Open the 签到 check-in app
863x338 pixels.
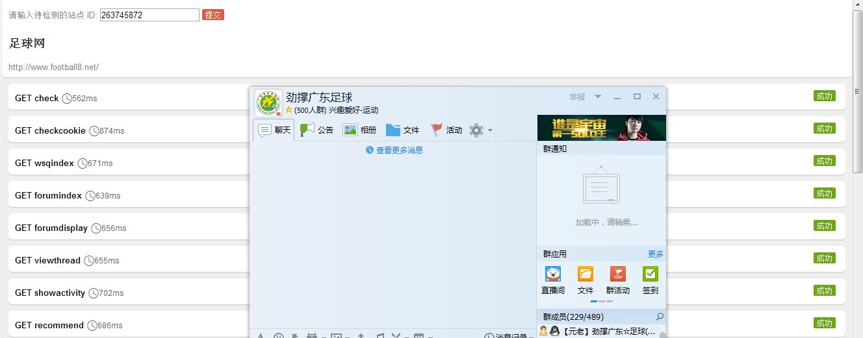tap(650, 280)
